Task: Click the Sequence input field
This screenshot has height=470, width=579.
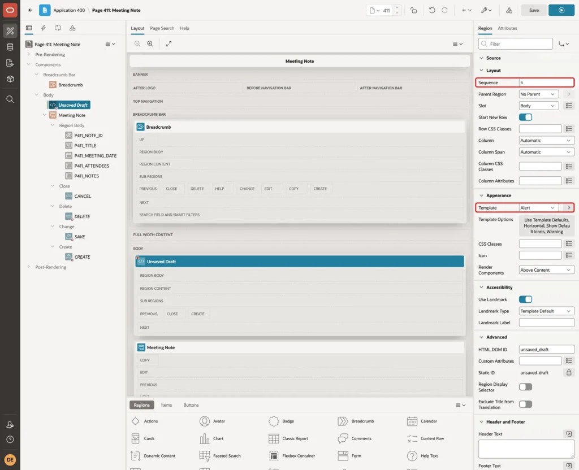Action: (x=546, y=82)
